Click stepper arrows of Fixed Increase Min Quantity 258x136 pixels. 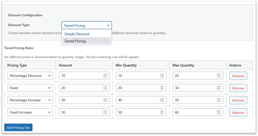pyautogui.click(x=162, y=112)
